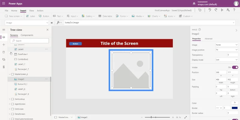Open the File menu
The image size is (240, 120).
click(x=6, y=11)
